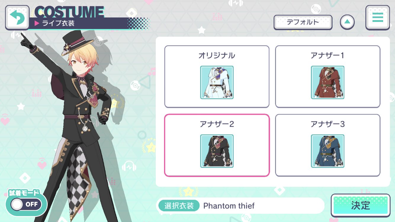
Task: Choose the アナザー3 costume card label
Action: coord(327,124)
